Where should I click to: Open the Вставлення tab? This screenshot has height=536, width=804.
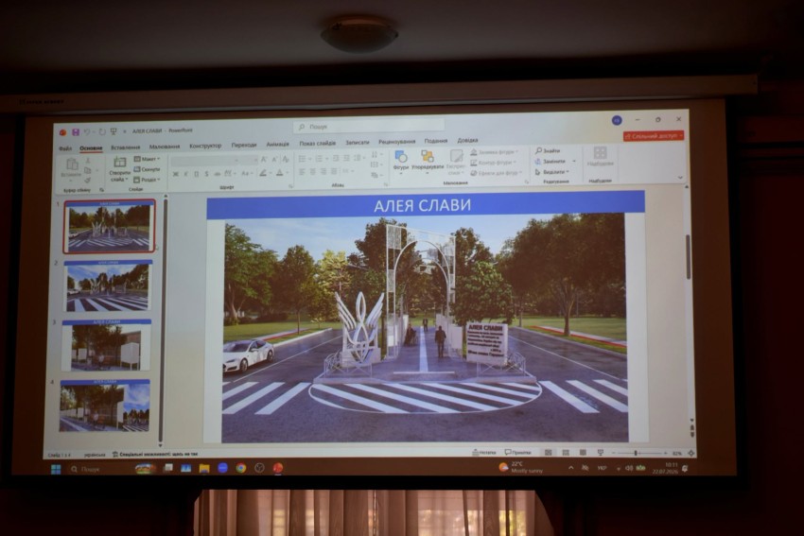125,147
